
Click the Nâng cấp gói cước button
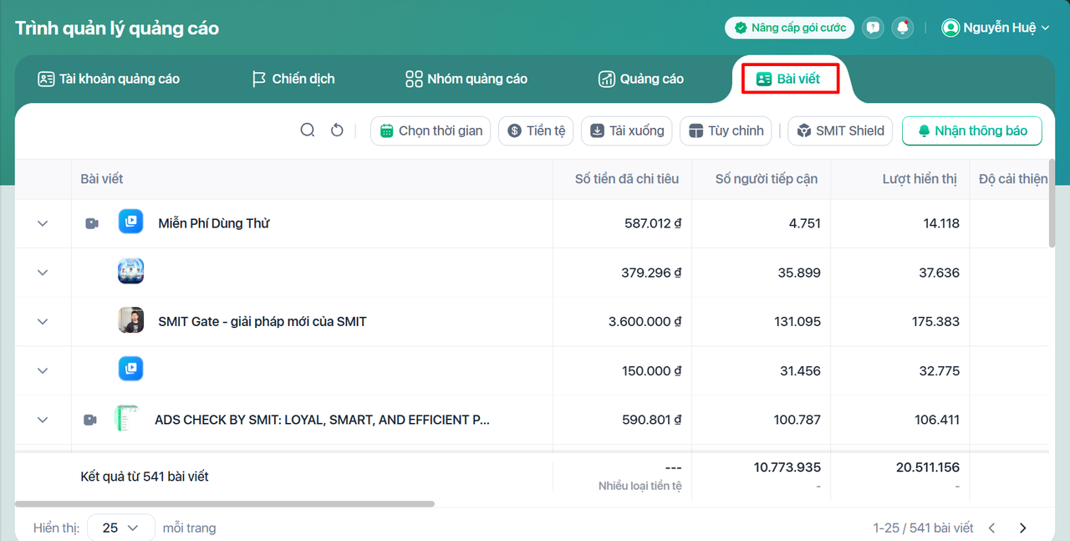point(789,28)
